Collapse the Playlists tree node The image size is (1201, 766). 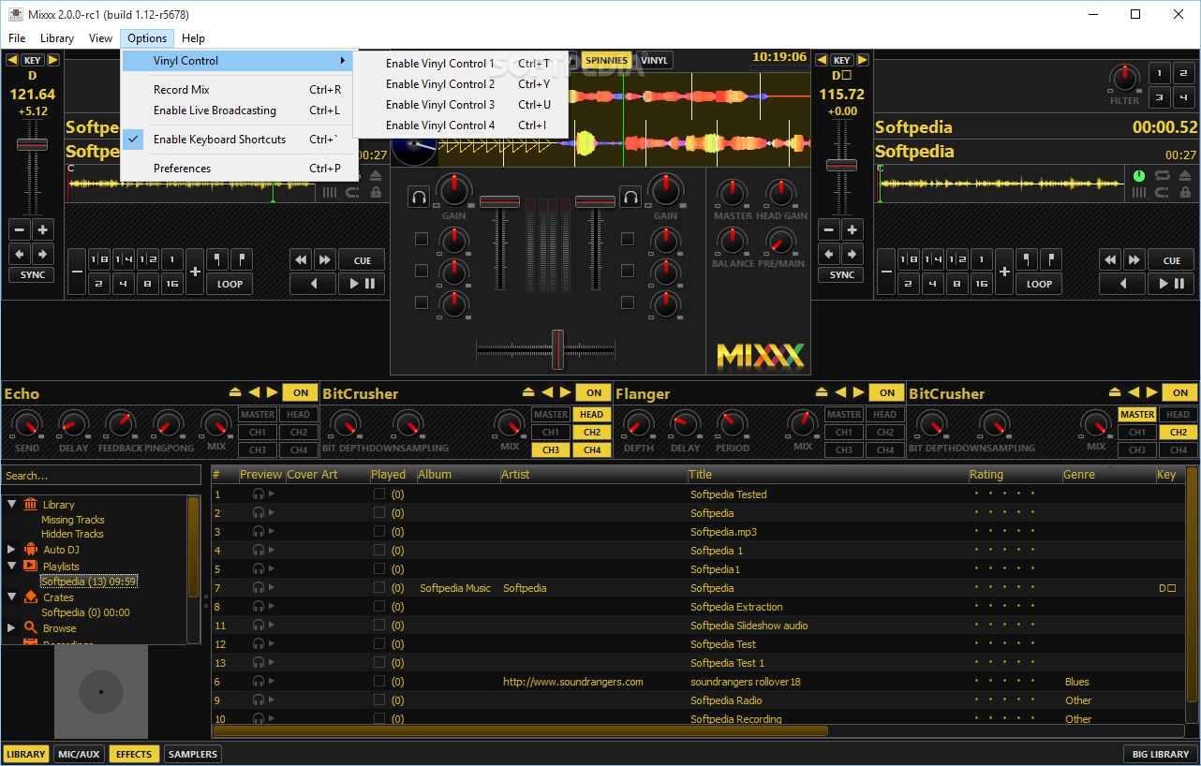click(11, 566)
